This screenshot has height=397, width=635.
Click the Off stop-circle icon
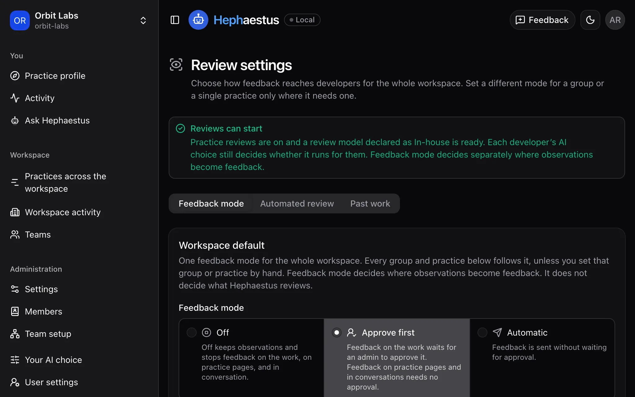206,332
